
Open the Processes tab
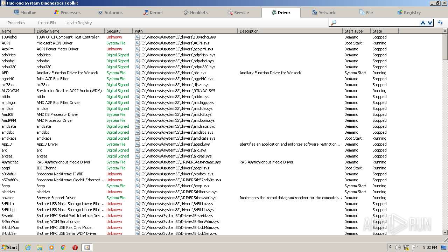point(67,12)
